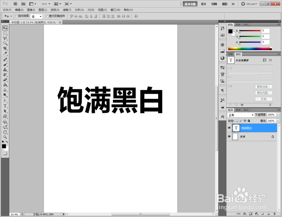The image size is (282, 217).
Task: Switch to the 路径 tab
Action: (x=246, y=110)
